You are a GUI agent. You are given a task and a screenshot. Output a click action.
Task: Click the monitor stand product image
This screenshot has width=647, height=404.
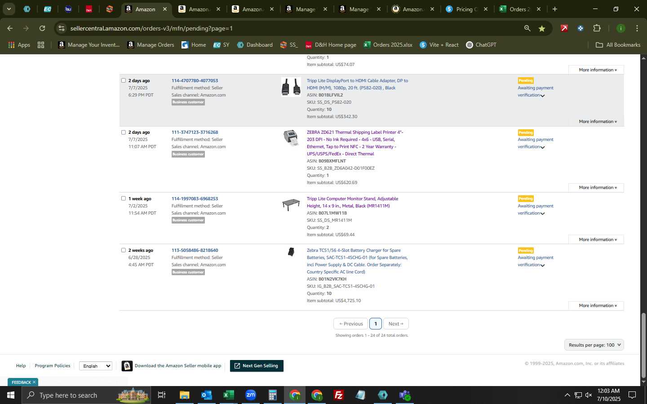pyautogui.click(x=291, y=204)
